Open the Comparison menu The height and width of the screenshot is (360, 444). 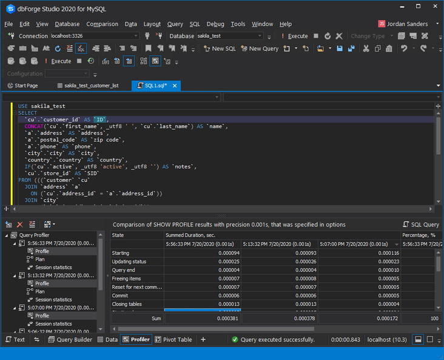(102, 24)
